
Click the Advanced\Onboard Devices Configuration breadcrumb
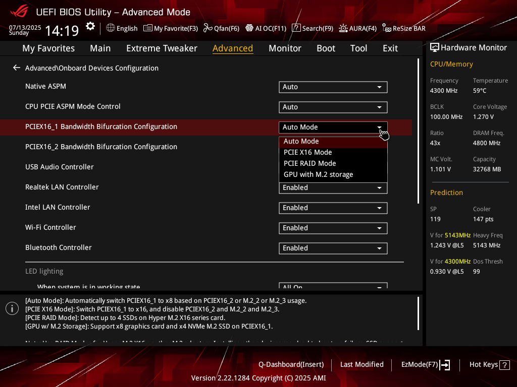click(x=92, y=68)
